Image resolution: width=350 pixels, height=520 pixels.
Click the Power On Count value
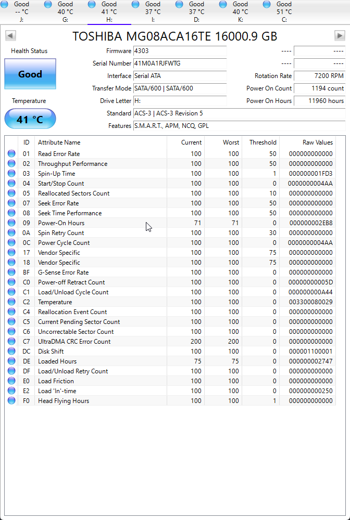coord(319,88)
